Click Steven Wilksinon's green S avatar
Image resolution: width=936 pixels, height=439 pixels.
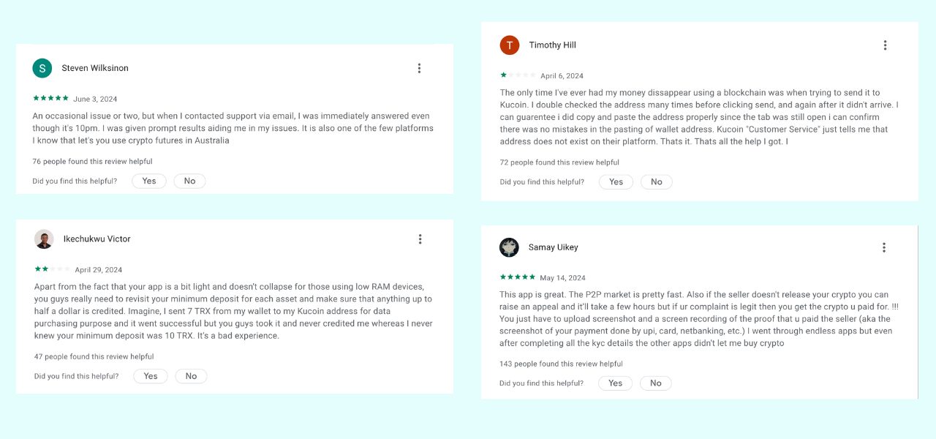(42, 68)
